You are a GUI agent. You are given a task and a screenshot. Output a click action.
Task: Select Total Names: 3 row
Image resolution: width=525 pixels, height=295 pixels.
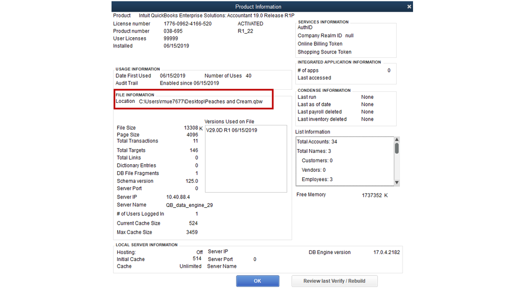click(x=314, y=151)
